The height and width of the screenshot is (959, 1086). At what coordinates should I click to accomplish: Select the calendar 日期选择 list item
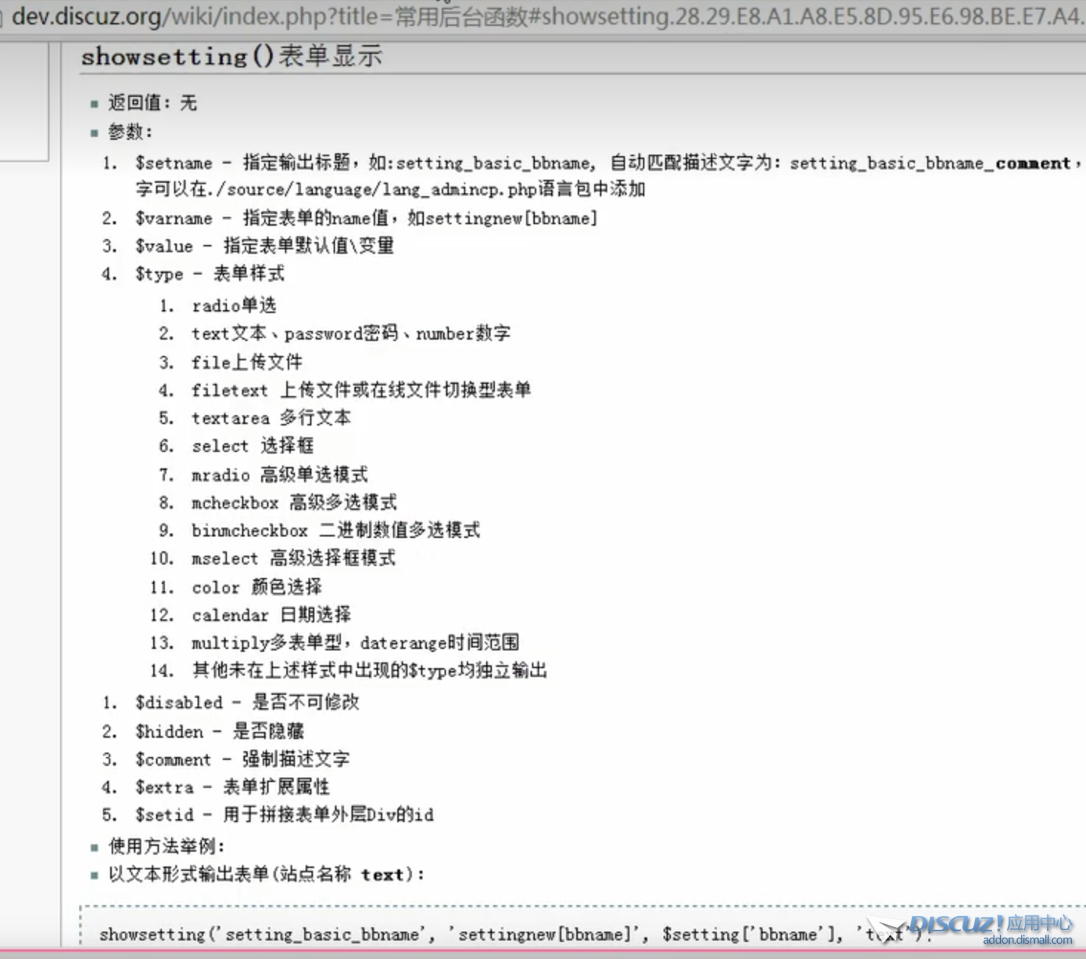(271, 615)
